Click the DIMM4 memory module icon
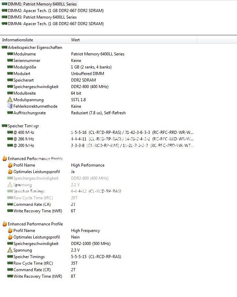The height and width of the screenshot is (297, 237). [4, 23]
